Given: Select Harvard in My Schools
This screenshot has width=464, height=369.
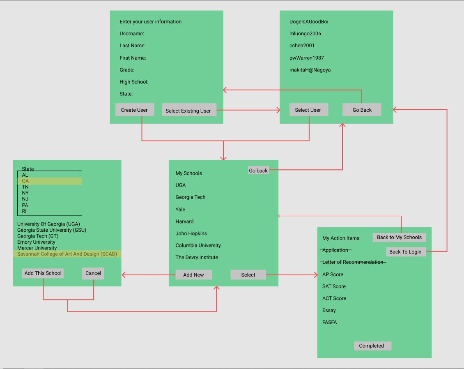Looking at the screenshot, I should [x=184, y=221].
